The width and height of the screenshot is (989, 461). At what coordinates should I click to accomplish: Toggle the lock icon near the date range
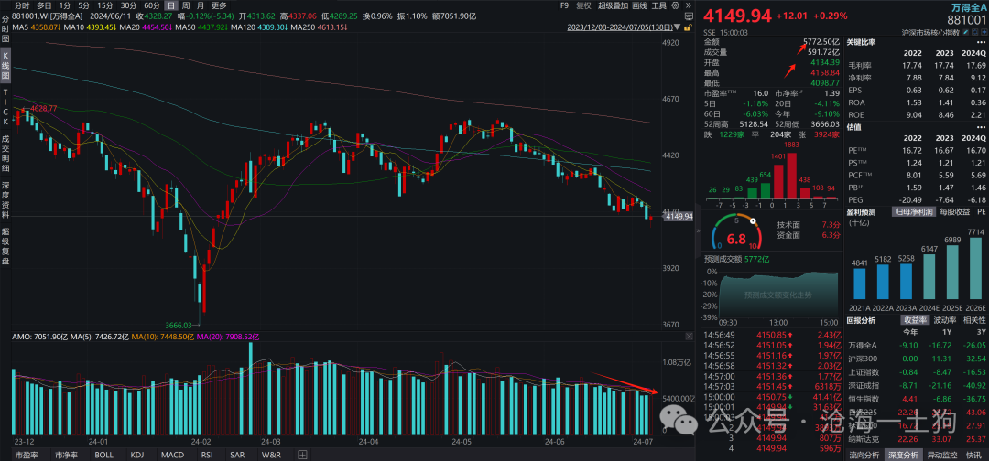(x=688, y=27)
